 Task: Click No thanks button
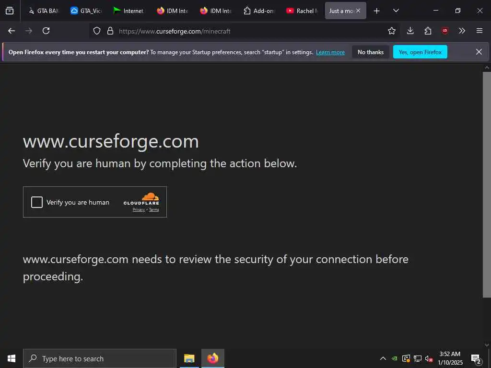click(x=371, y=52)
